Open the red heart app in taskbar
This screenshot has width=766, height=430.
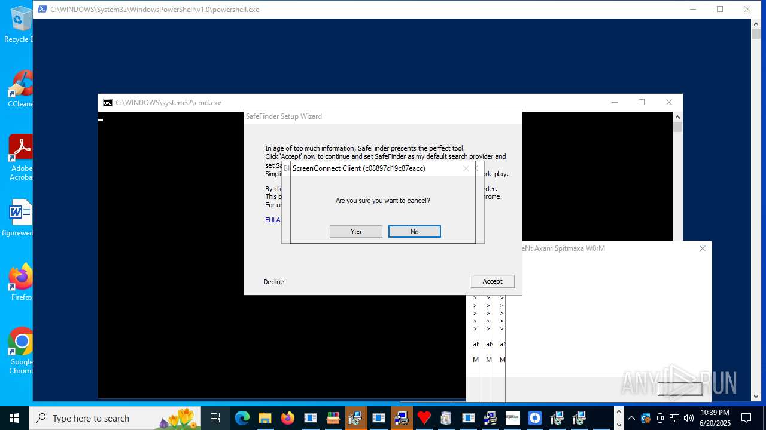point(424,418)
